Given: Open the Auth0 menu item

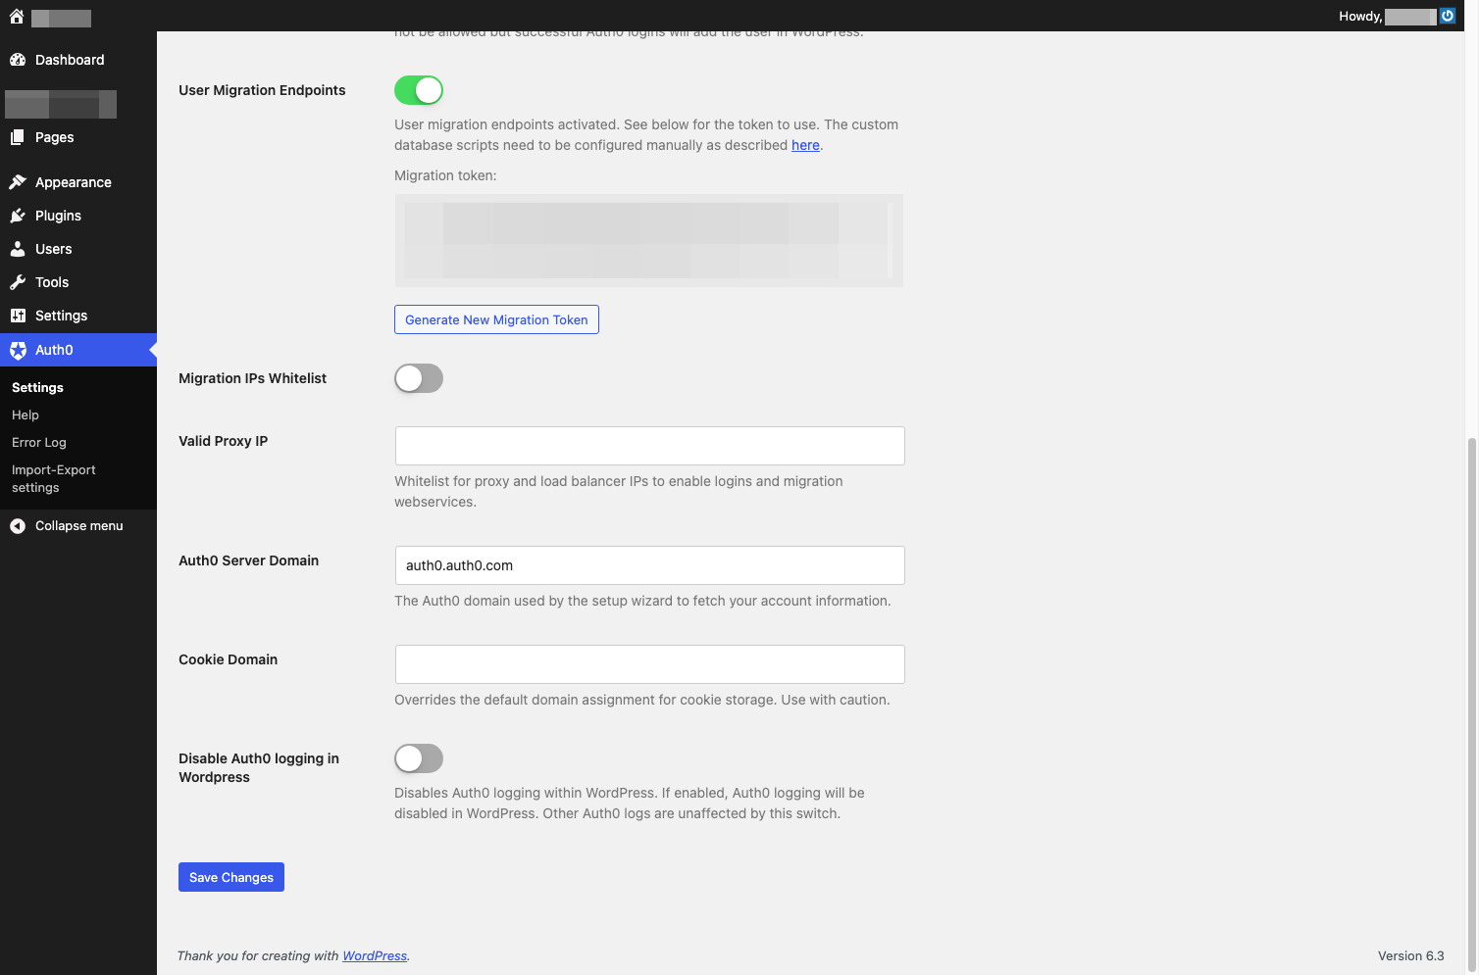Looking at the screenshot, I should coord(78,350).
